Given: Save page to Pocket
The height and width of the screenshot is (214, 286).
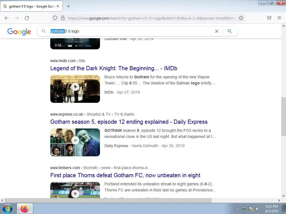Looking at the screenshot, I should pyautogui.click(x=269, y=18).
